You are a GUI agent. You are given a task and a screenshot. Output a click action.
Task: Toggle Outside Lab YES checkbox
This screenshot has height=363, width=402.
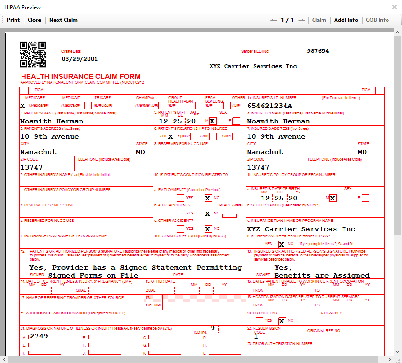point(259,321)
